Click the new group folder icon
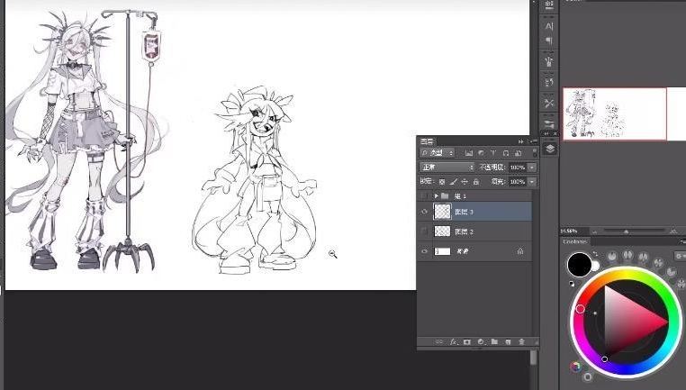Image resolution: width=686 pixels, height=390 pixels. pos(494,342)
